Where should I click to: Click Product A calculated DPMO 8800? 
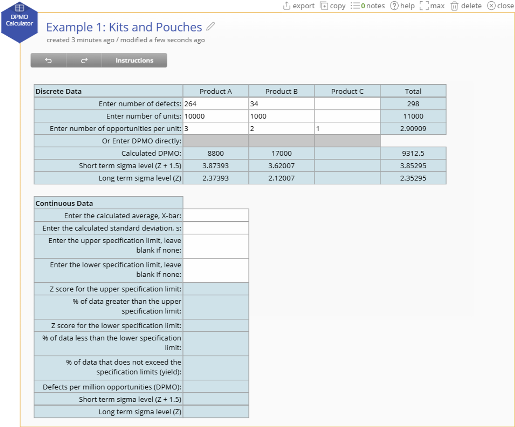216,153
